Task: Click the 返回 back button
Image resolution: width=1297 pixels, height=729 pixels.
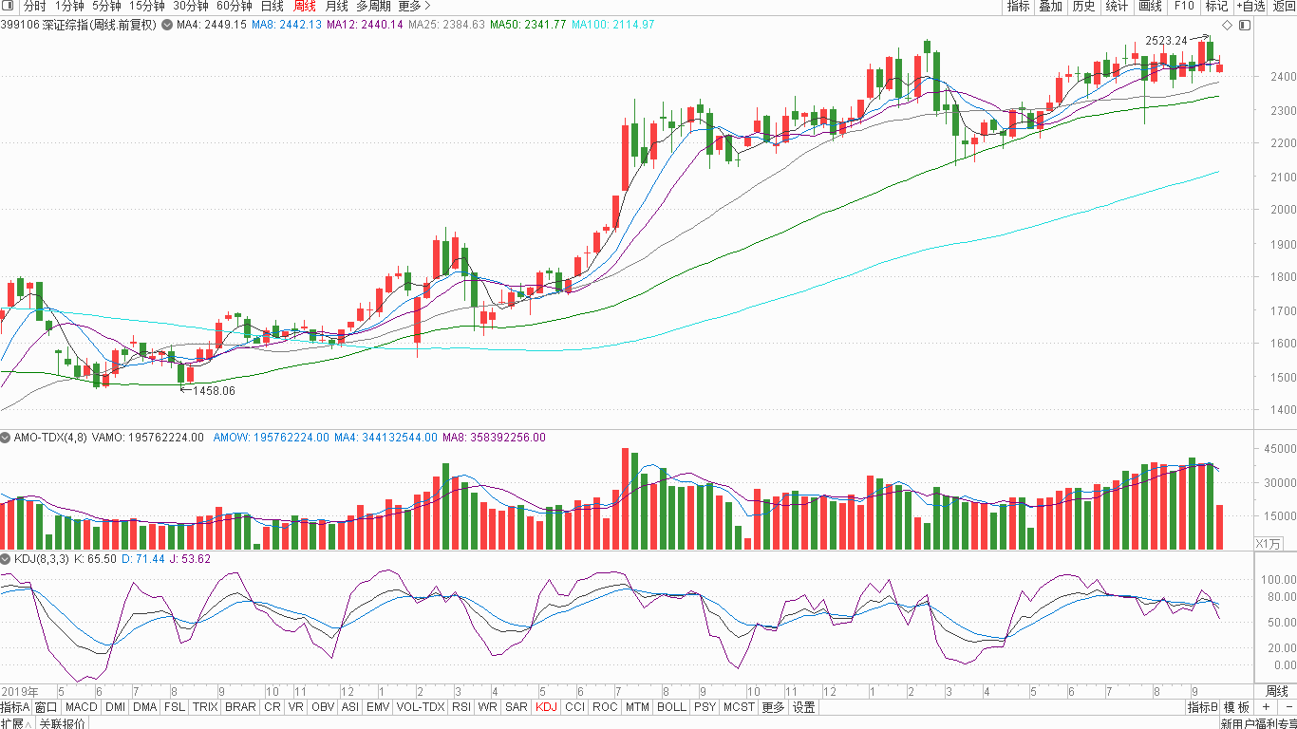Action: click(1284, 6)
